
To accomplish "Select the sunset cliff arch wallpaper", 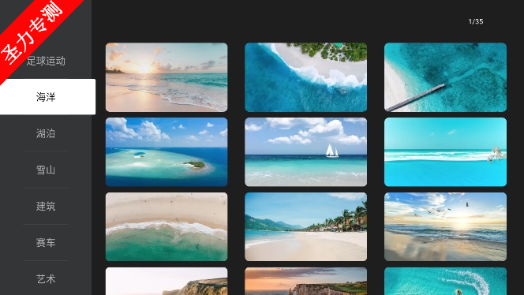I will [x=305, y=281].
